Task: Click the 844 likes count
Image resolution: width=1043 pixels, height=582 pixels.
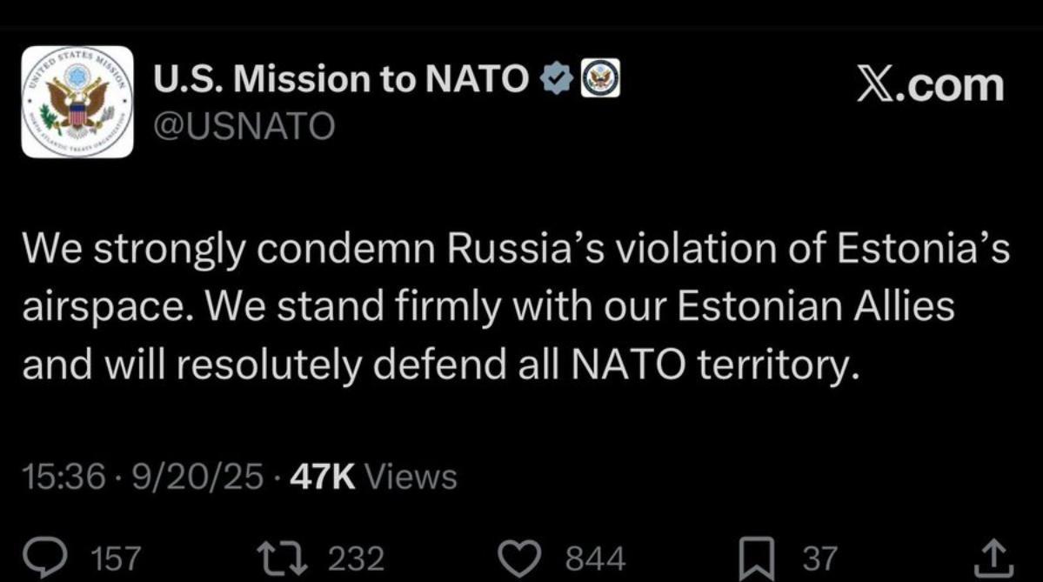Action: pos(596,558)
